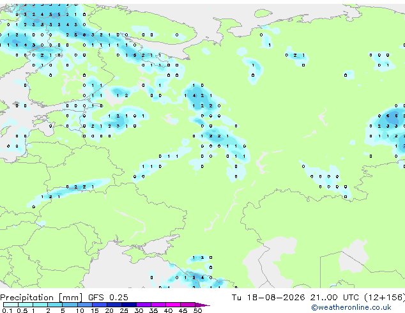Click the "21..00 UTC" time text
405x313 pixels.
point(335,298)
